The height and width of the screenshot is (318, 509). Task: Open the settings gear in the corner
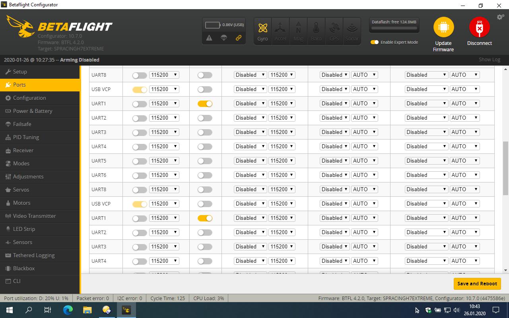[500, 17]
